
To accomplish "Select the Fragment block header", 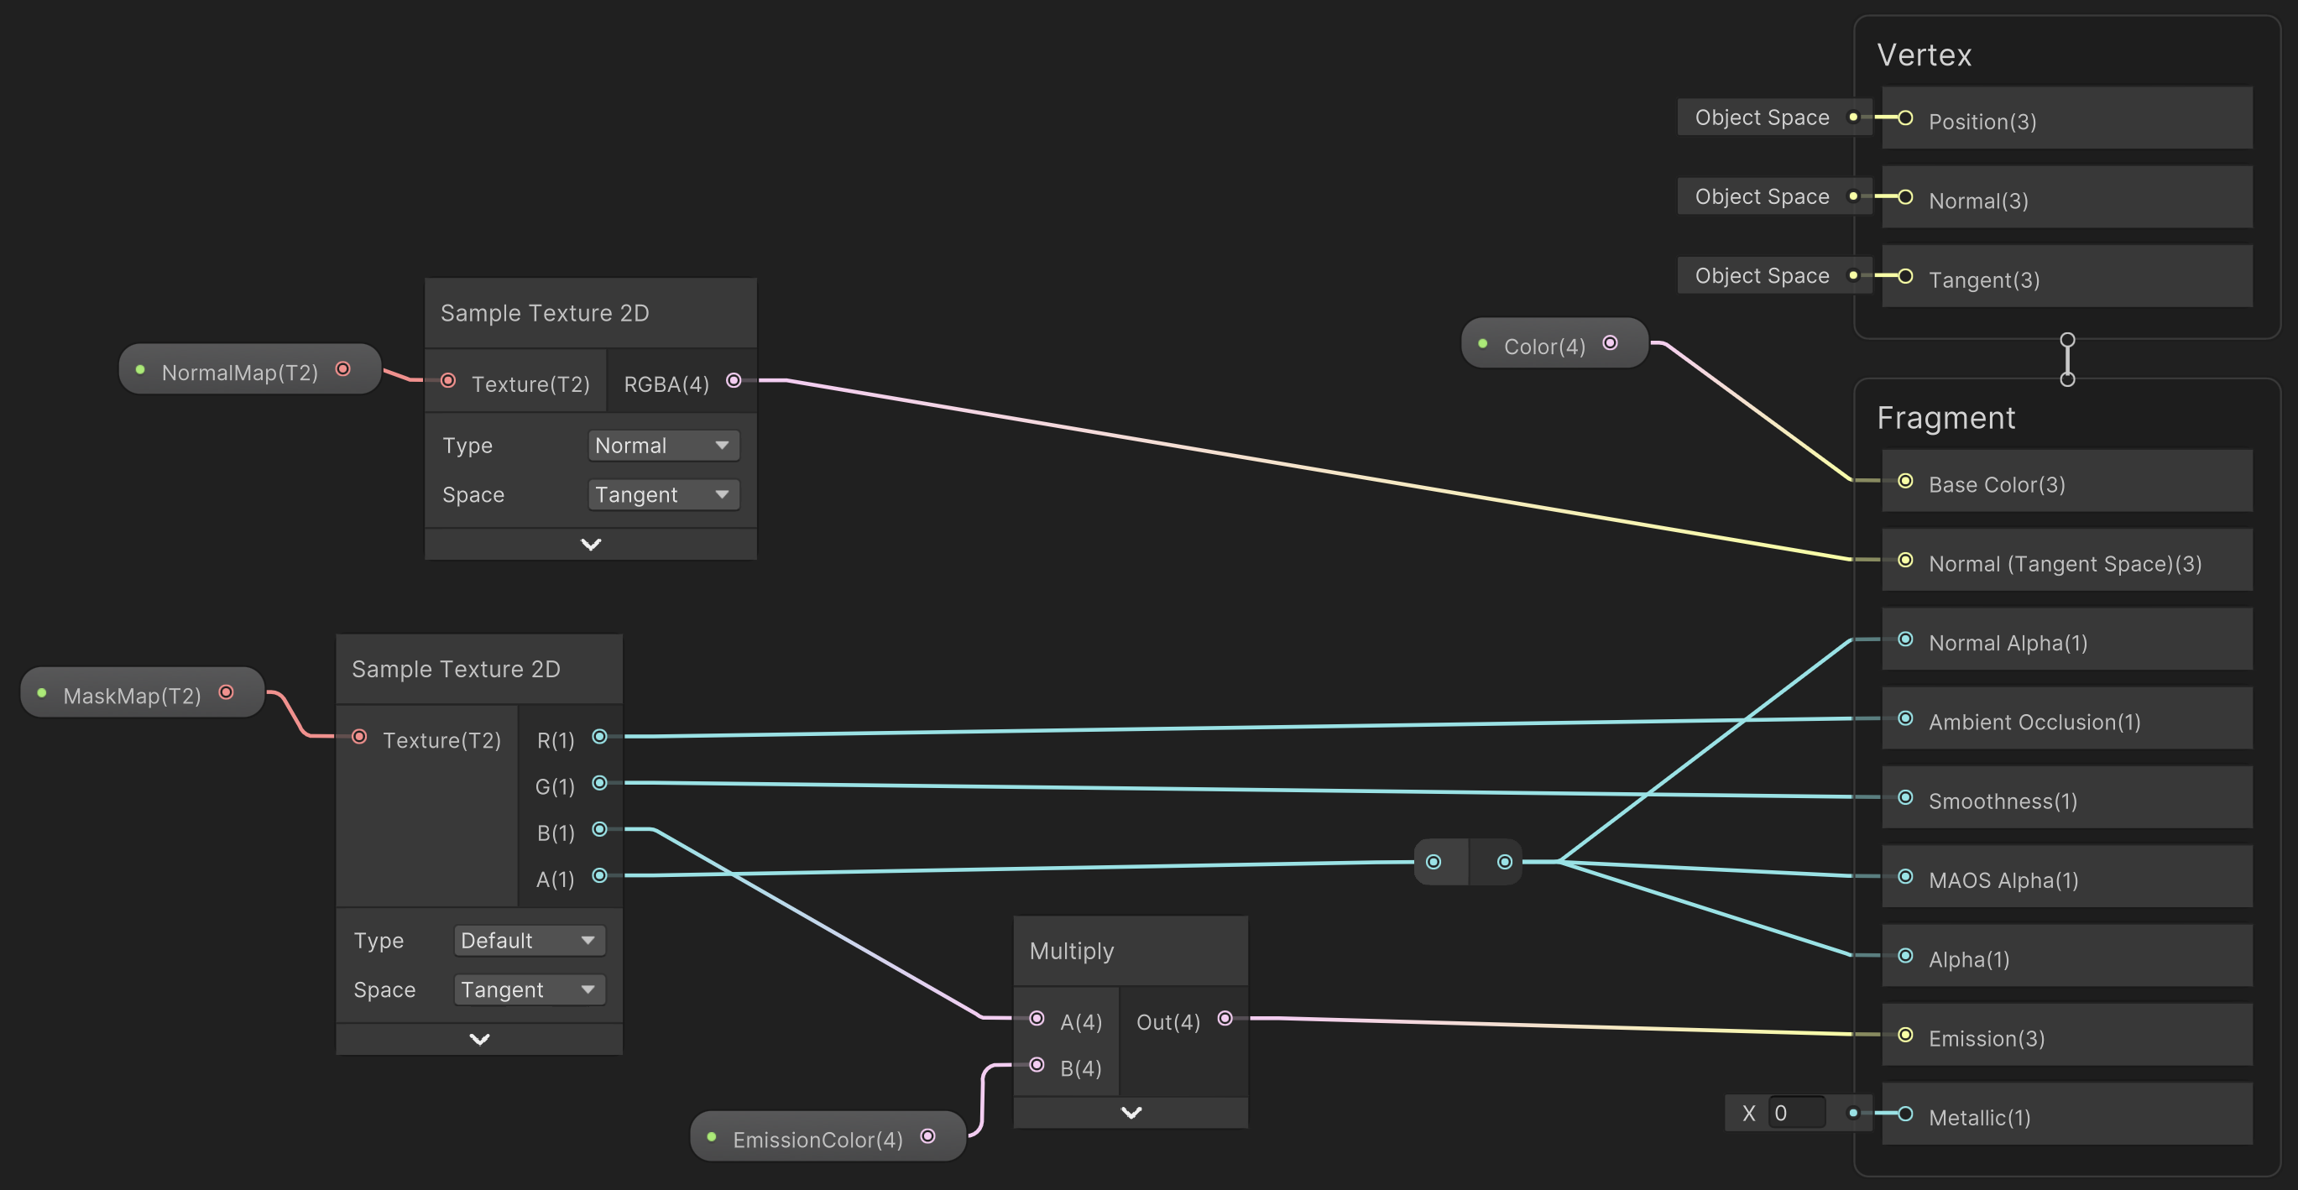I will tap(1945, 419).
